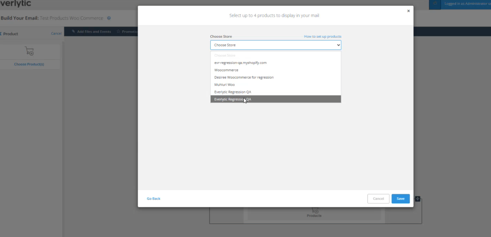The height and width of the screenshot is (237, 491).
Task: Click the back chevron beside the Product panel title
Action: [x=1, y=34]
